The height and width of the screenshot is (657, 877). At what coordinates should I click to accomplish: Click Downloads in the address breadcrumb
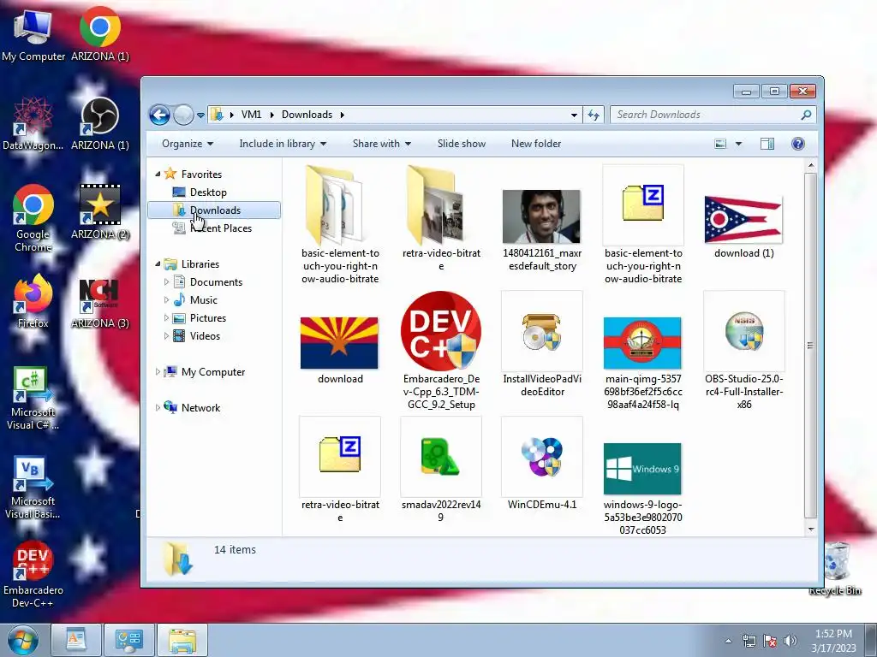click(x=307, y=115)
